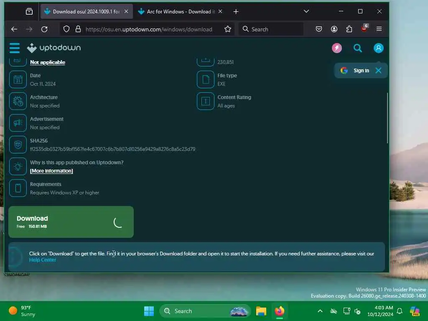Open the notifications bell icon
428x321 pixels.
pos(400,311)
